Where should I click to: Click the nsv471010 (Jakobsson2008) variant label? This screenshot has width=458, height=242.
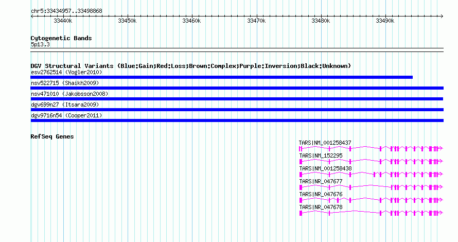click(x=69, y=94)
